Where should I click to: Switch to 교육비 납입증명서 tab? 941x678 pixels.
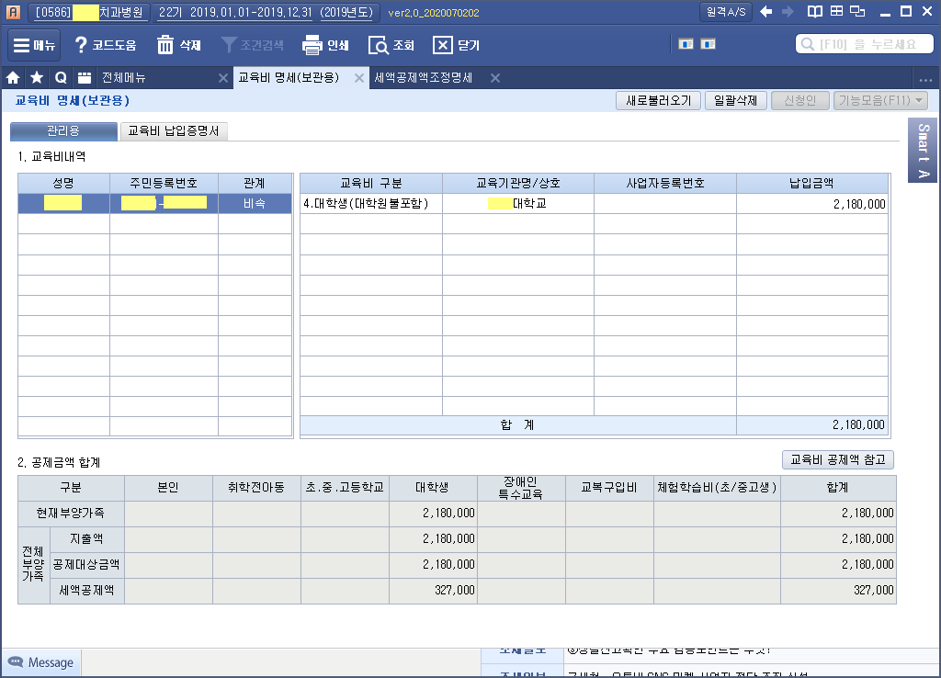(x=174, y=131)
